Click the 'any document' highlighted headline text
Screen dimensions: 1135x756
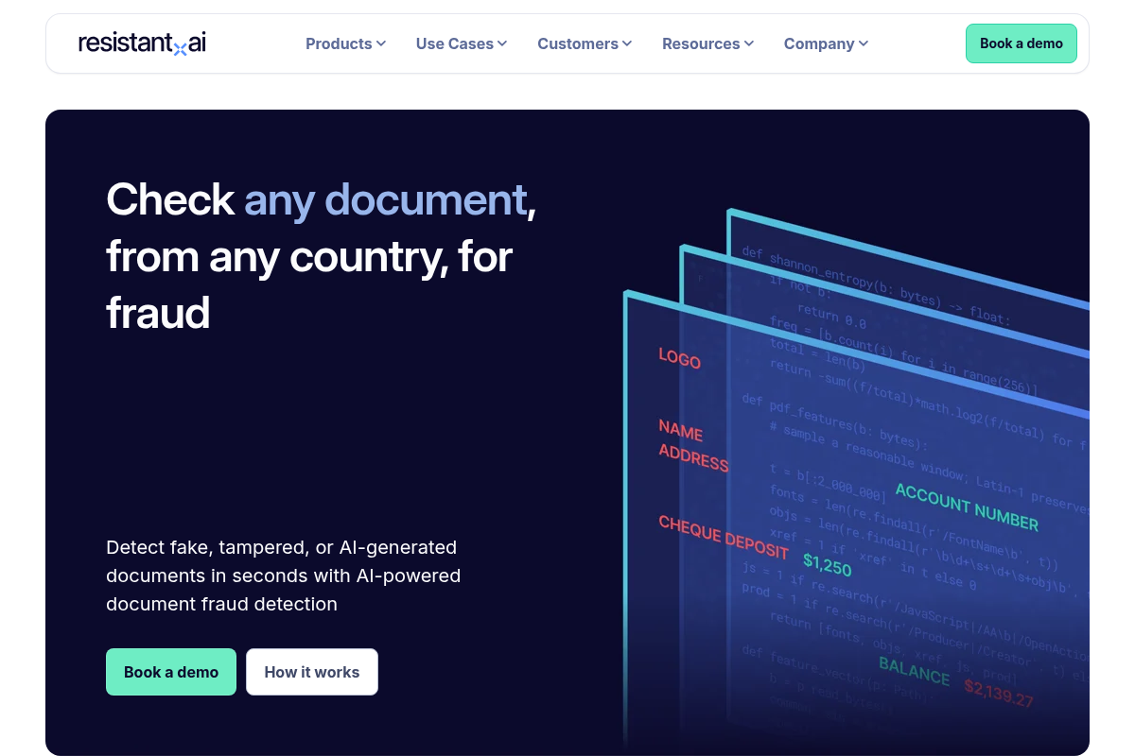[x=385, y=200]
